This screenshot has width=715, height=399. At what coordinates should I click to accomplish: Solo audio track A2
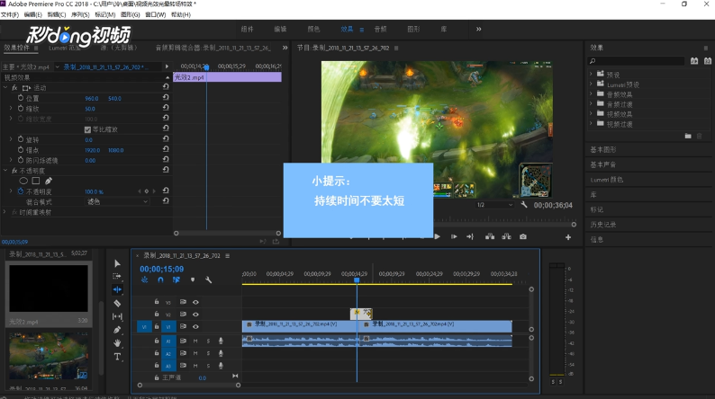208,353
